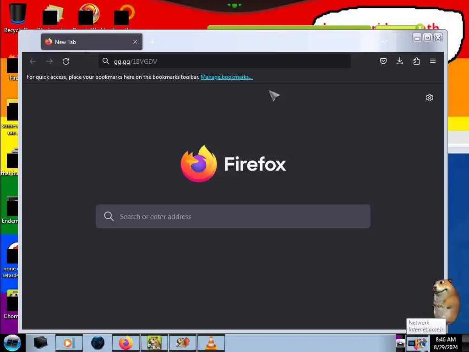Open the clock showing 8:46 AM
The height and width of the screenshot is (352, 469).
[x=446, y=343]
